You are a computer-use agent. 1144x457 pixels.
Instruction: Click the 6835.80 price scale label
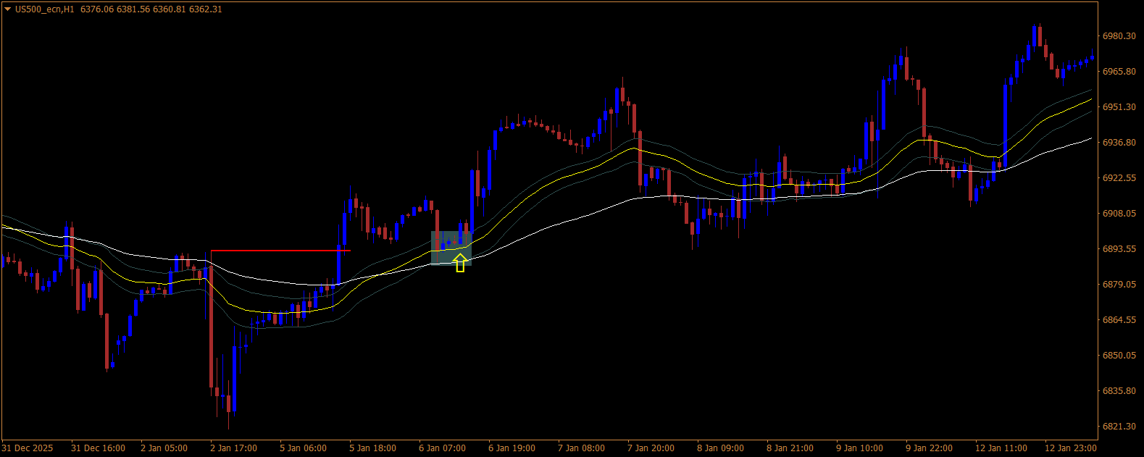pos(1118,391)
